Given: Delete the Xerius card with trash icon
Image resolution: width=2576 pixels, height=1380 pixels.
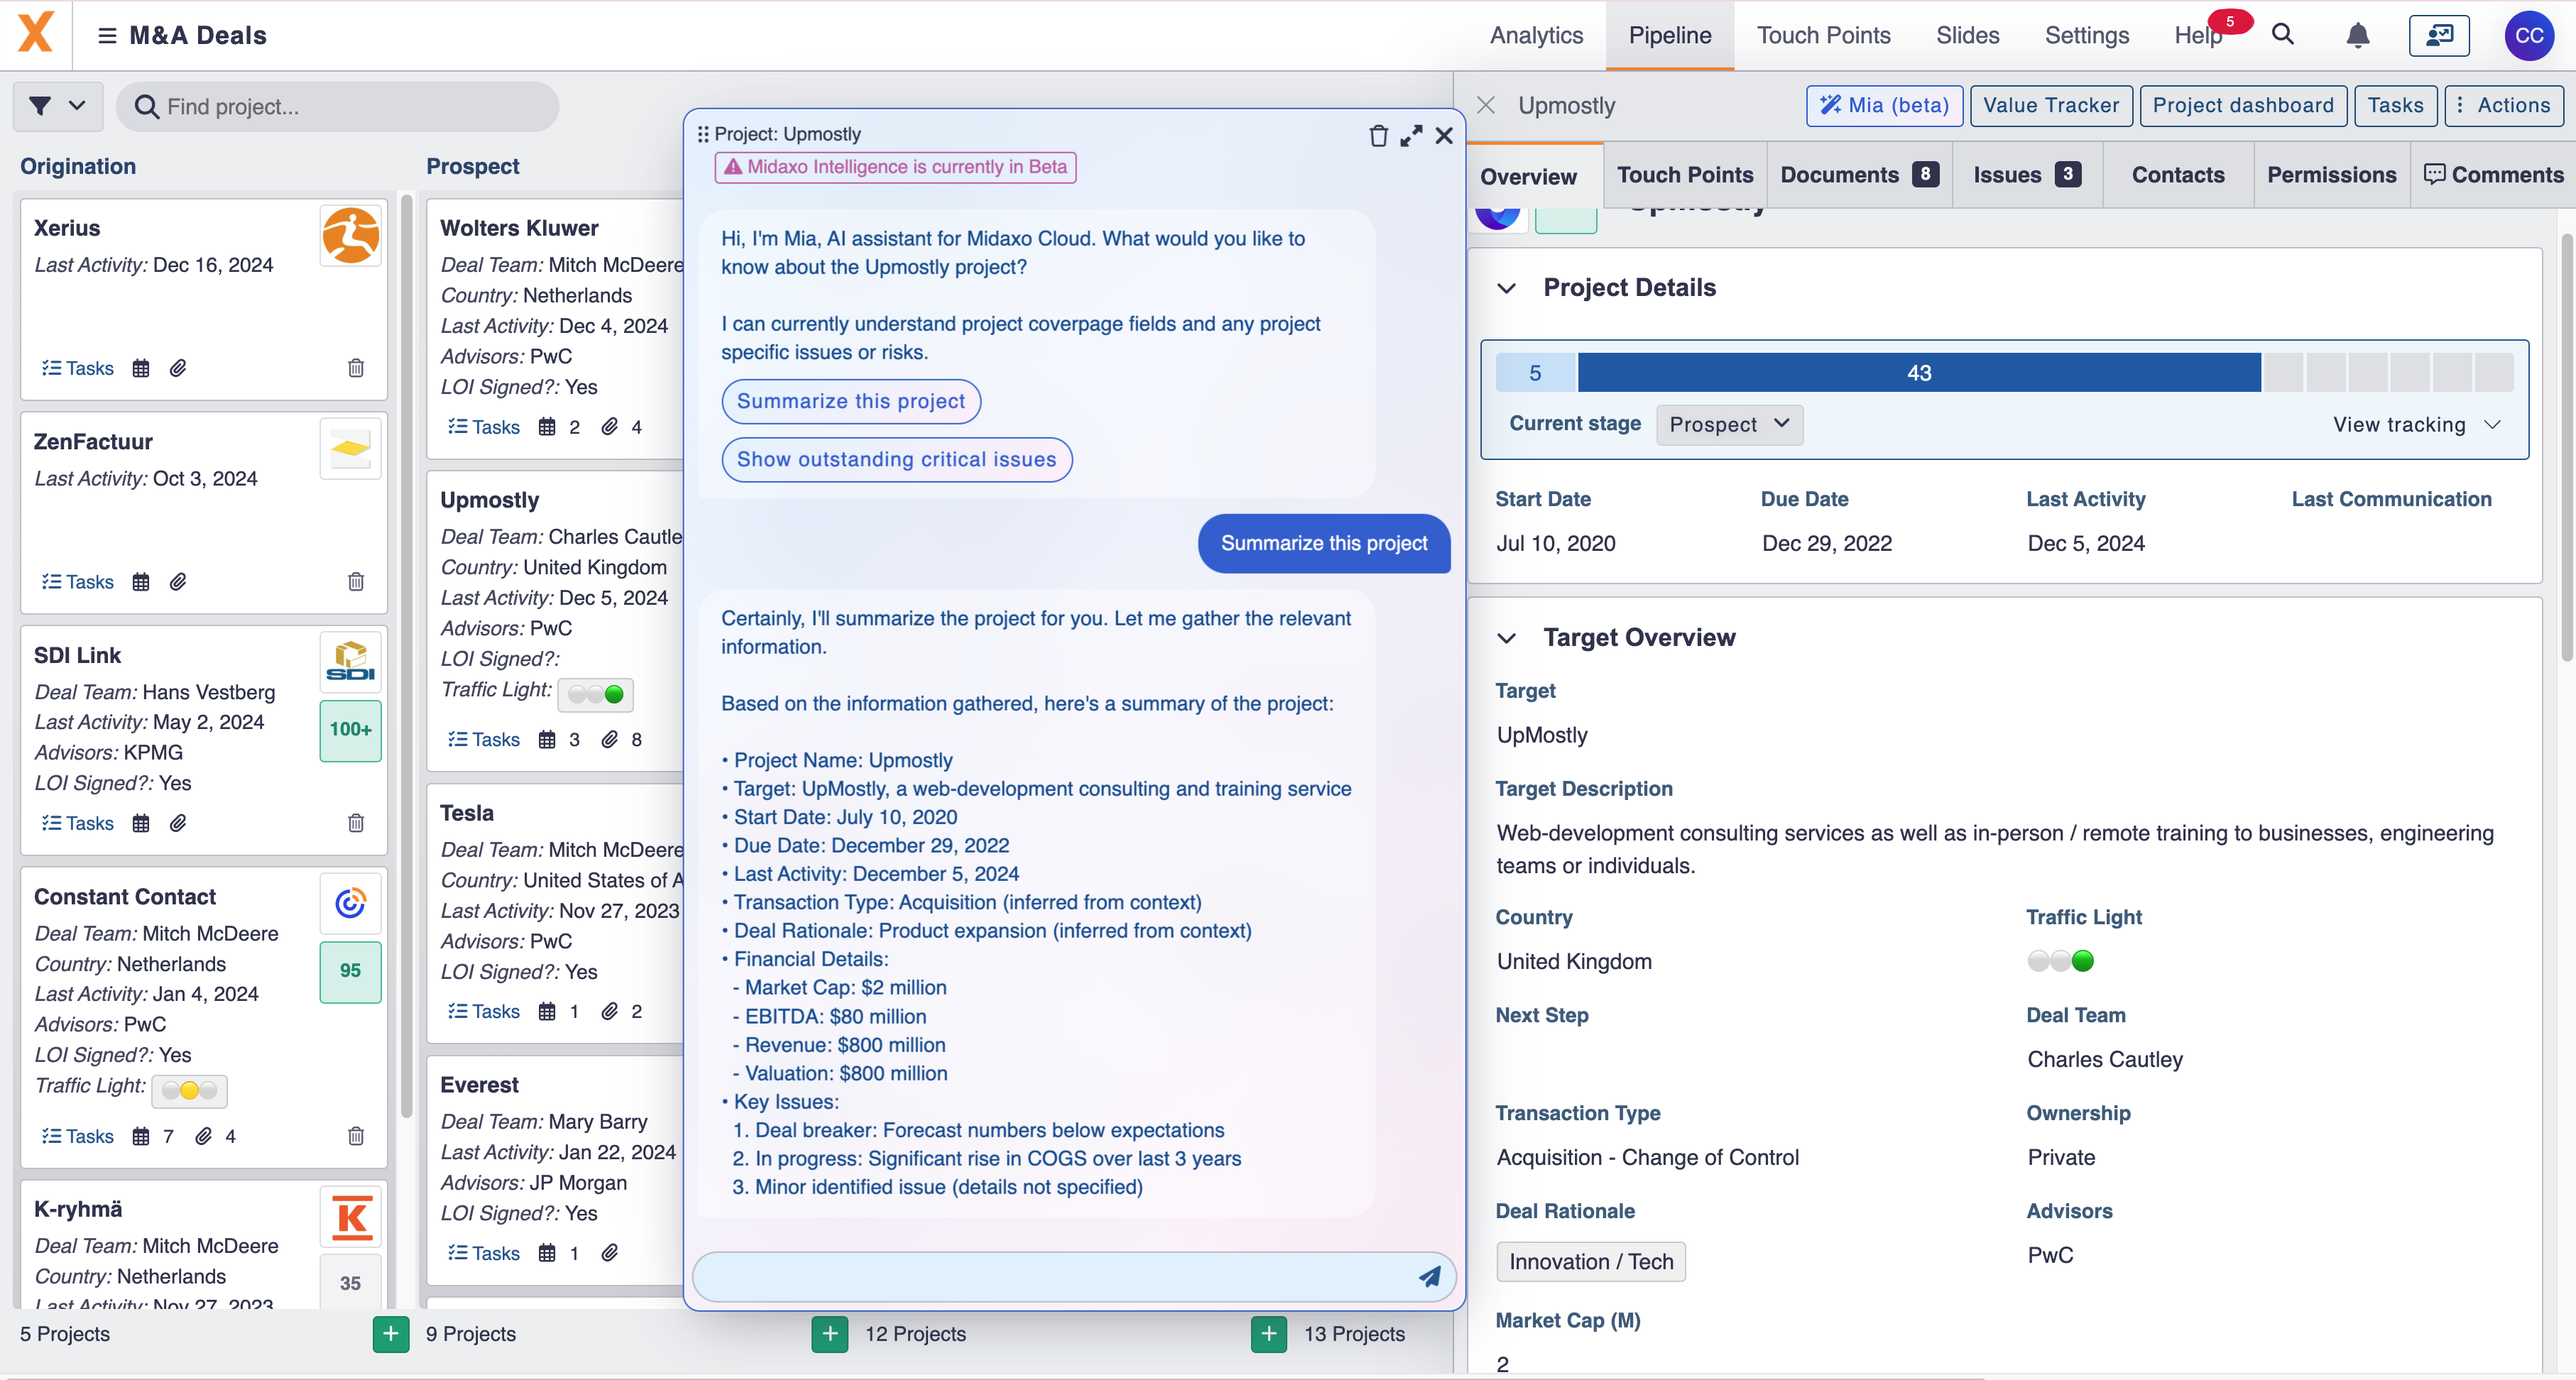Looking at the screenshot, I should click(x=356, y=368).
